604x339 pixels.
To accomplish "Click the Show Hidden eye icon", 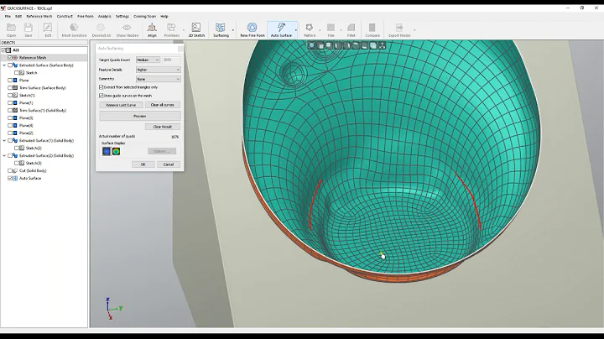I will click(x=128, y=29).
